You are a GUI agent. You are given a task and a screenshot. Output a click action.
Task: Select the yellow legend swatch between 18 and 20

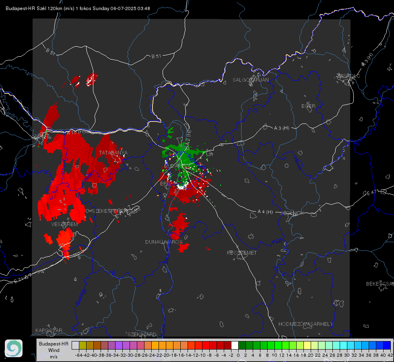point(307,345)
